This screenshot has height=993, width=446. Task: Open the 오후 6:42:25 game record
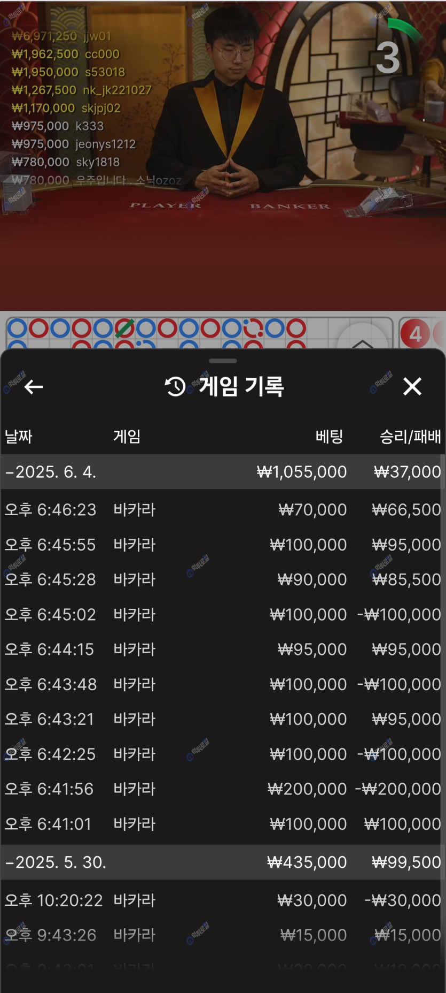(223, 754)
